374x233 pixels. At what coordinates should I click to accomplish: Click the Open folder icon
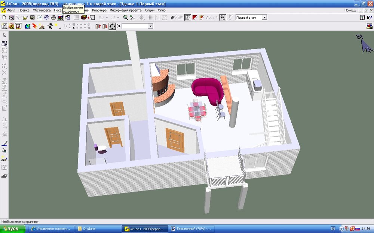click(25, 18)
